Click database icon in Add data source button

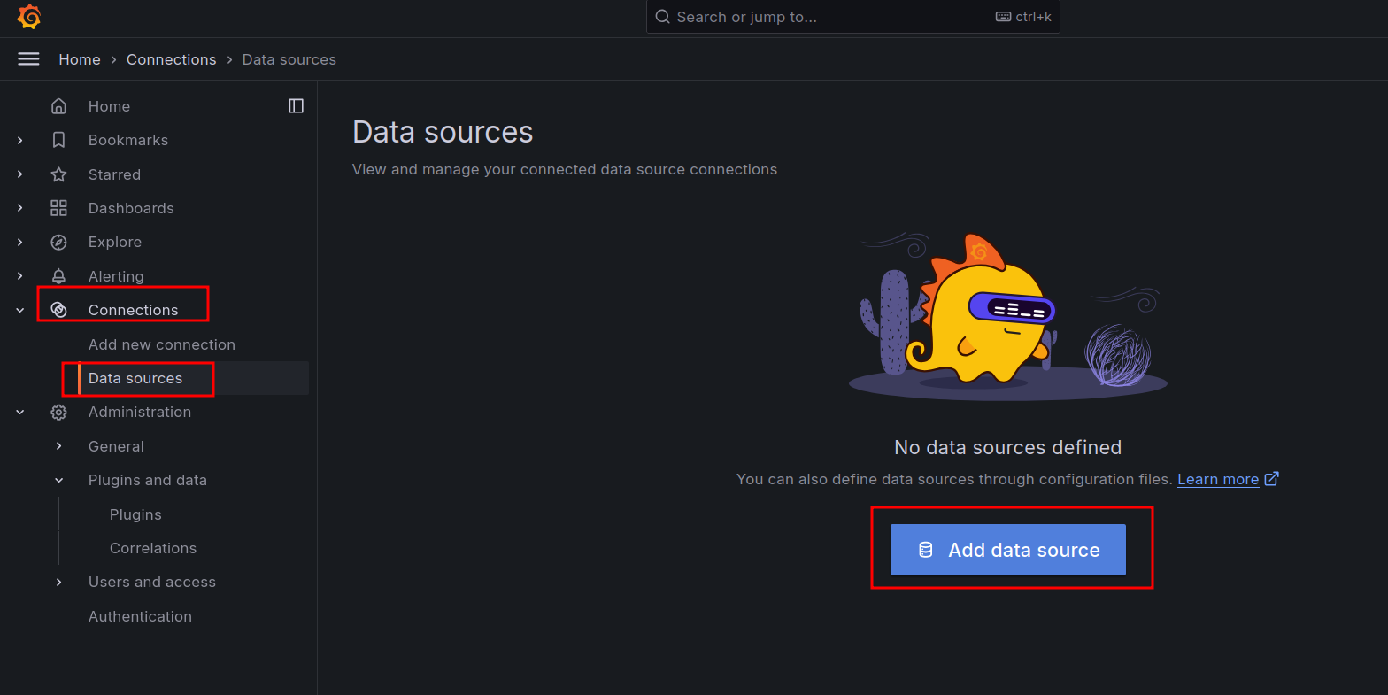[926, 550]
